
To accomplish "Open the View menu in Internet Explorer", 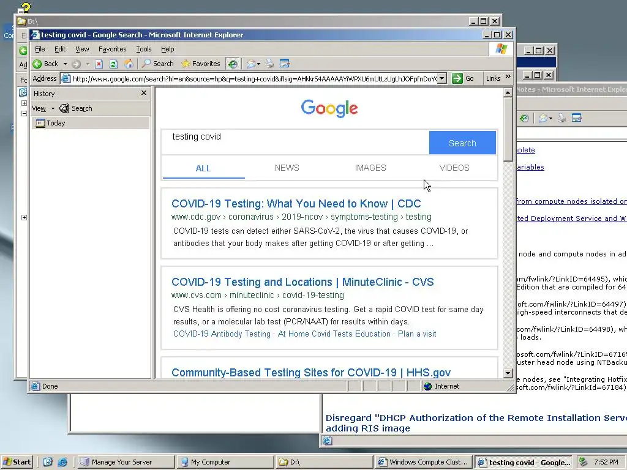I will [82, 49].
